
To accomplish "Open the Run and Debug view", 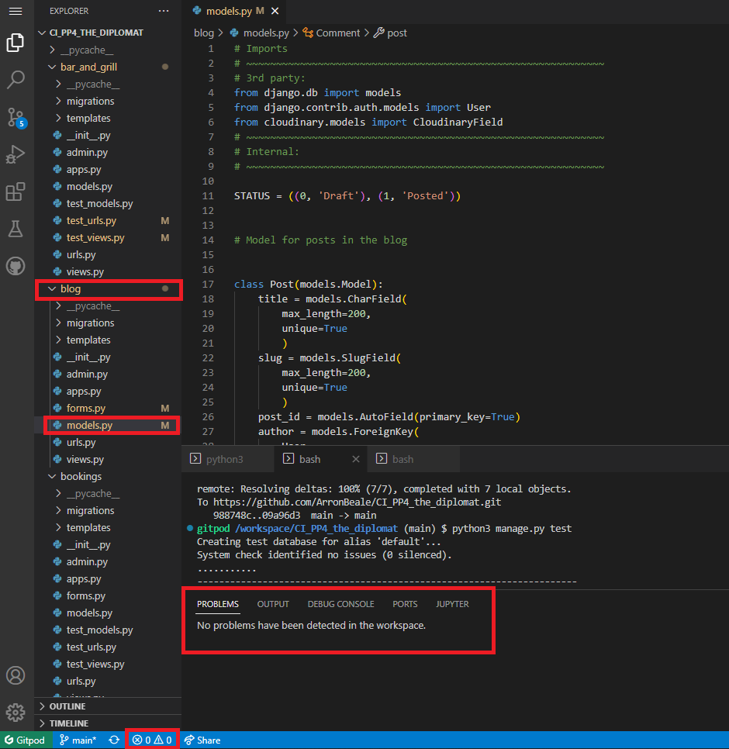I will click(16, 154).
